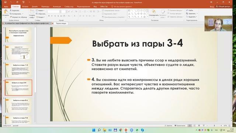Image resolution: width=236 pixels, height=133 pixels.
Task: Toggle Normal view button in status bar
Action: pyautogui.click(x=190, y=126)
